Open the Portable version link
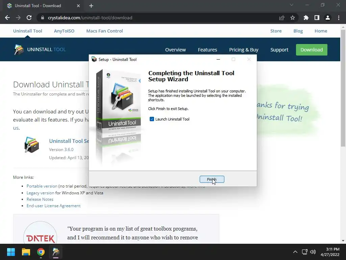Viewport: 346px width, 260px height. pyautogui.click(x=42, y=186)
